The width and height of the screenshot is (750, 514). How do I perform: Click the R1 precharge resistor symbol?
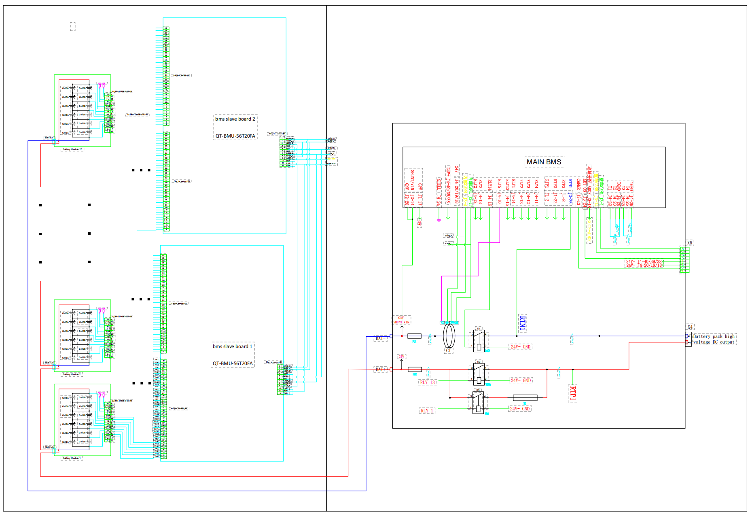(525, 398)
